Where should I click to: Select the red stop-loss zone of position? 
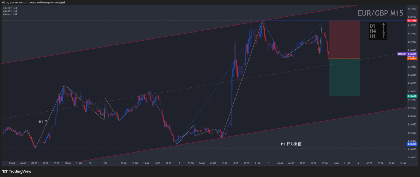pyautogui.click(x=345, y=39)
